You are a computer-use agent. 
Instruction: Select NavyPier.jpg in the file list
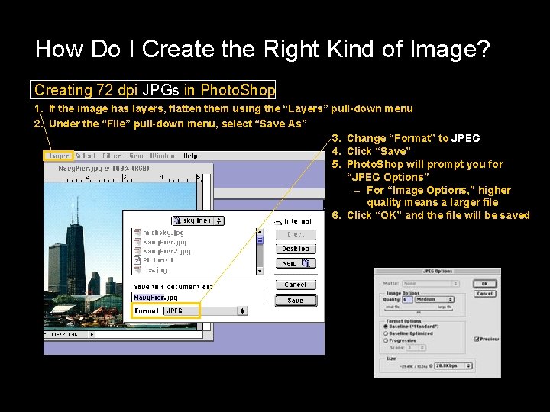click(165, 242)
